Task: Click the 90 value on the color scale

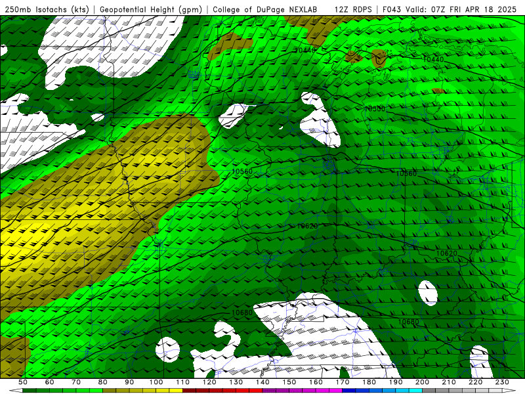Action: (x=129, y=382)
